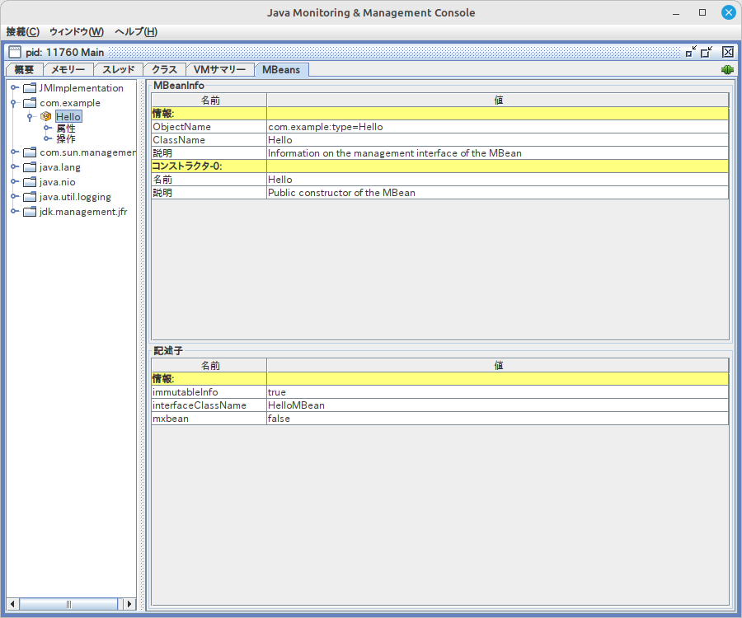
Task: Collapse the com.example tree node
Action: (x=14, y=103)
